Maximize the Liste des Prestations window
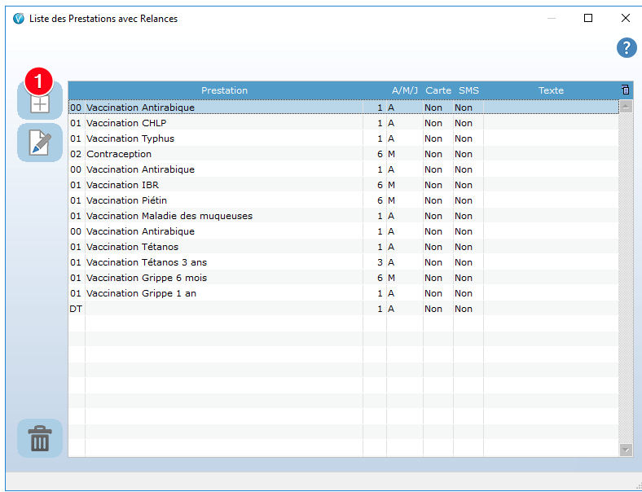The width and height of the screenshot is (642, 492). [588, 18]
